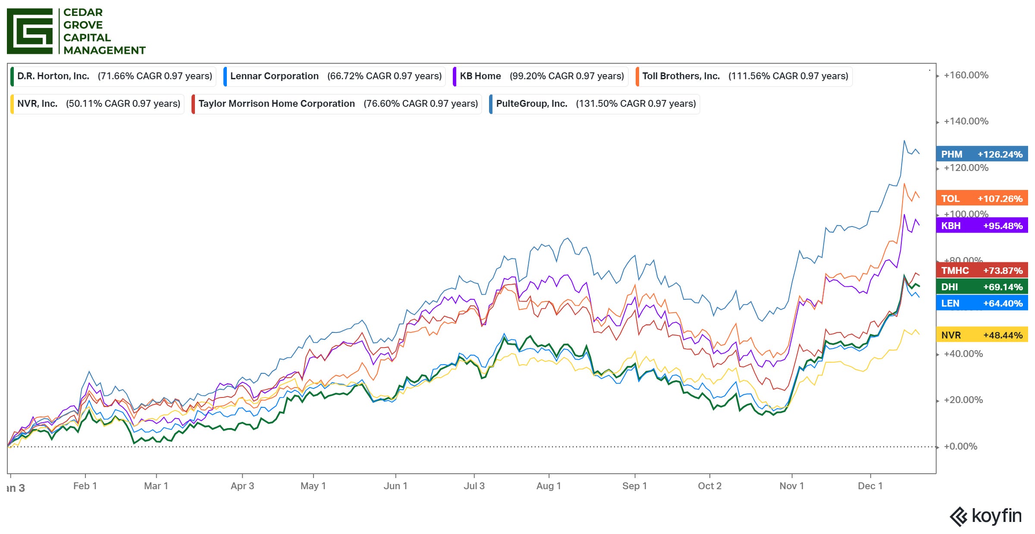Click the +40.00% axis label

[x=963, y=354]
